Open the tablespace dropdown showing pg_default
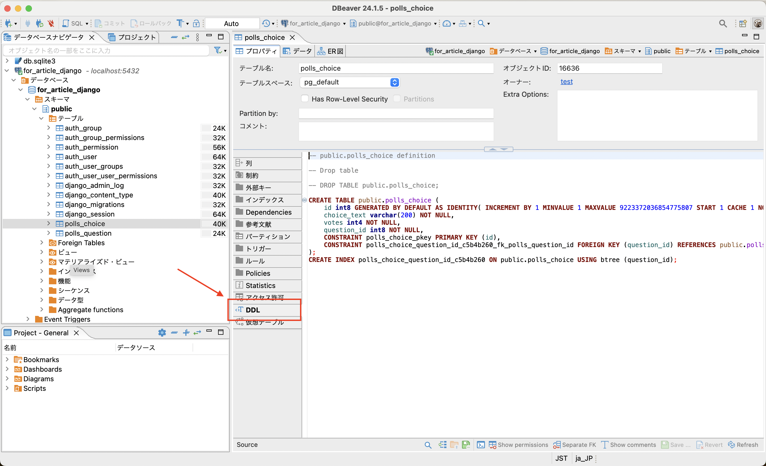 pyautogui.click(x=394, y=82)
